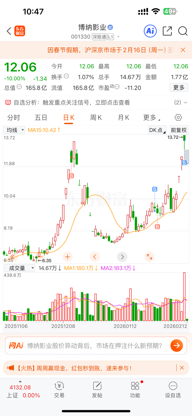Open the stock switcher dropdown arrow
This screenshot has height=416, width=192.
pyautogui.click(x=118, y=37)
